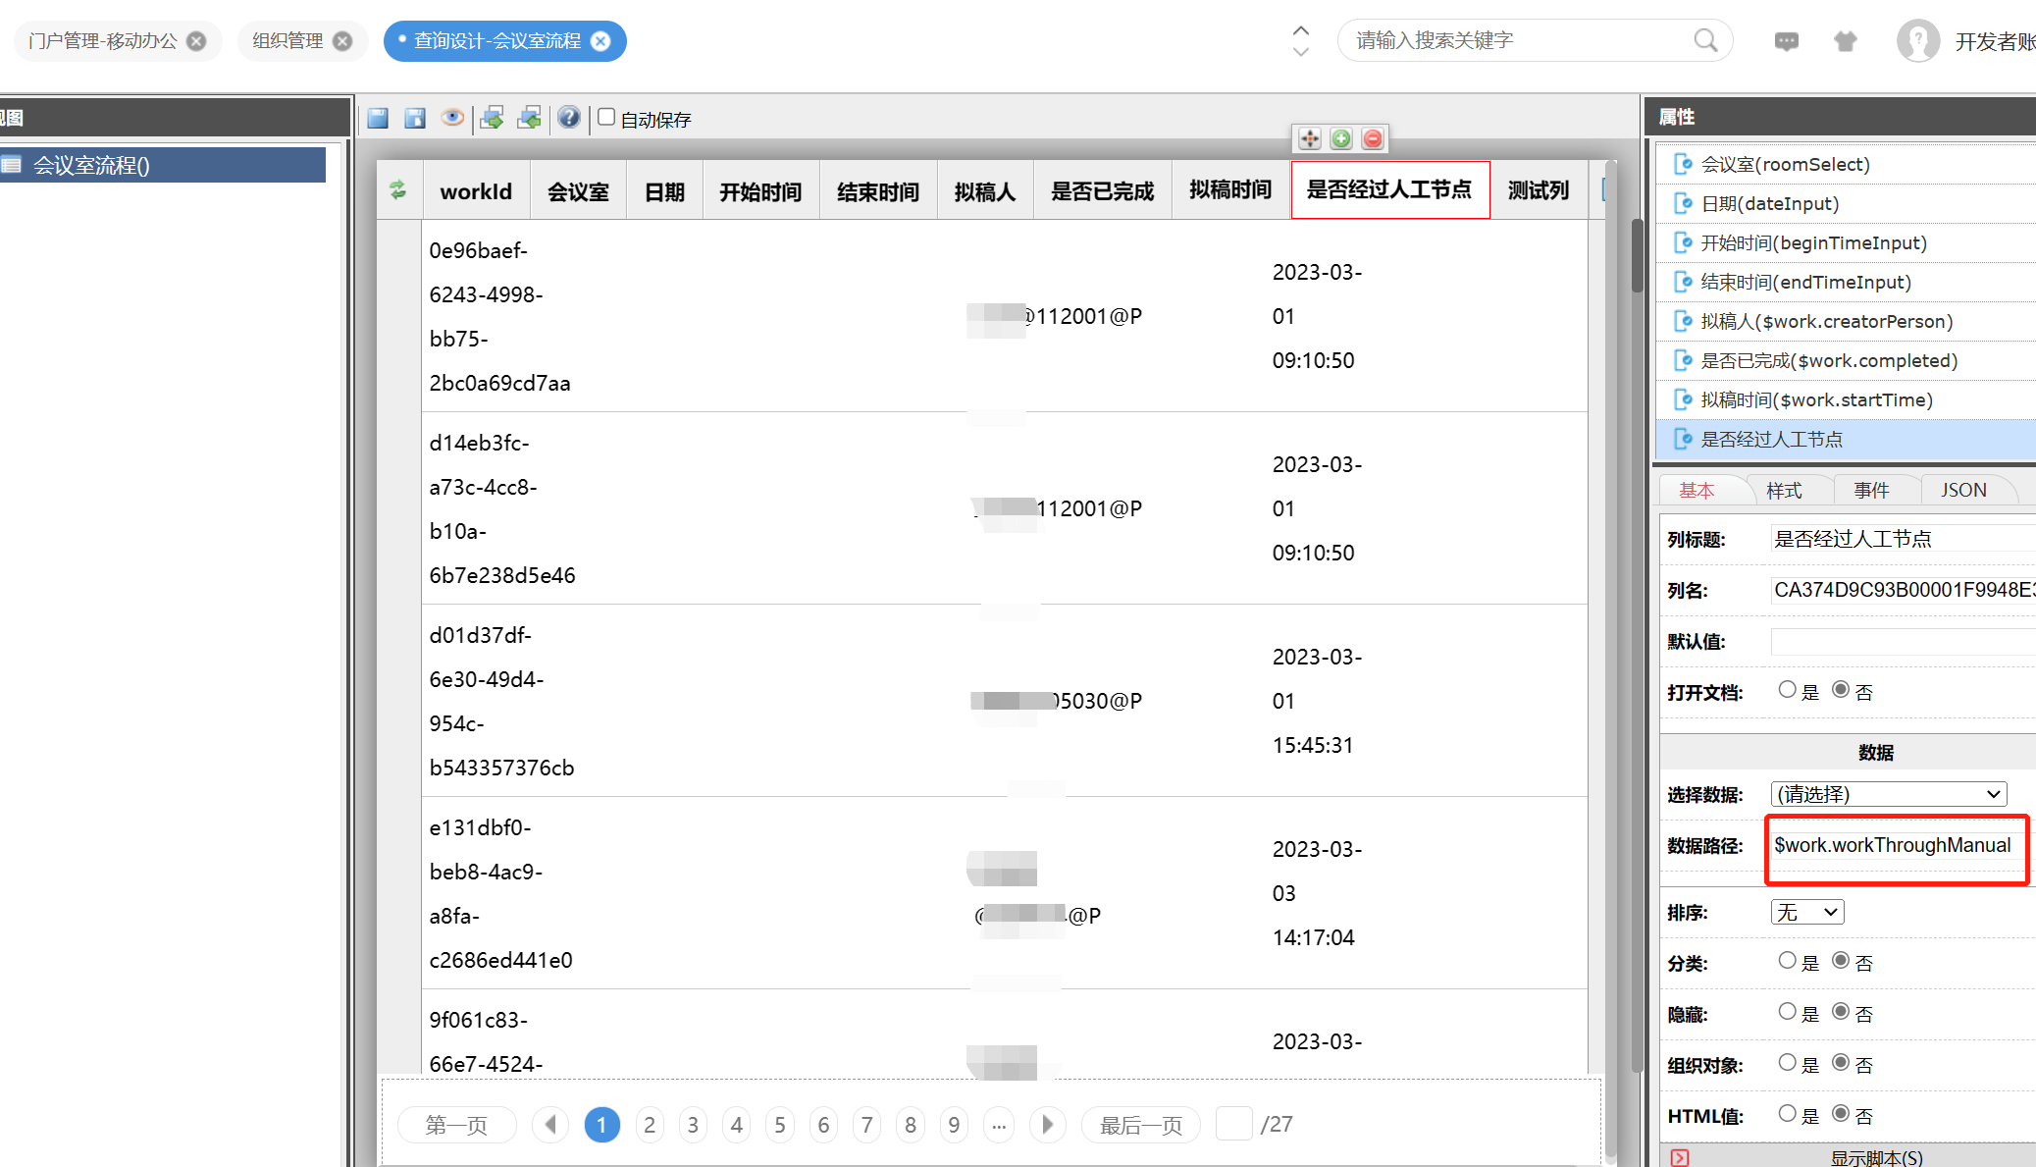Go to page 5 in pagination
Screen dimensions: 2036x1167
click(780, 1125)
